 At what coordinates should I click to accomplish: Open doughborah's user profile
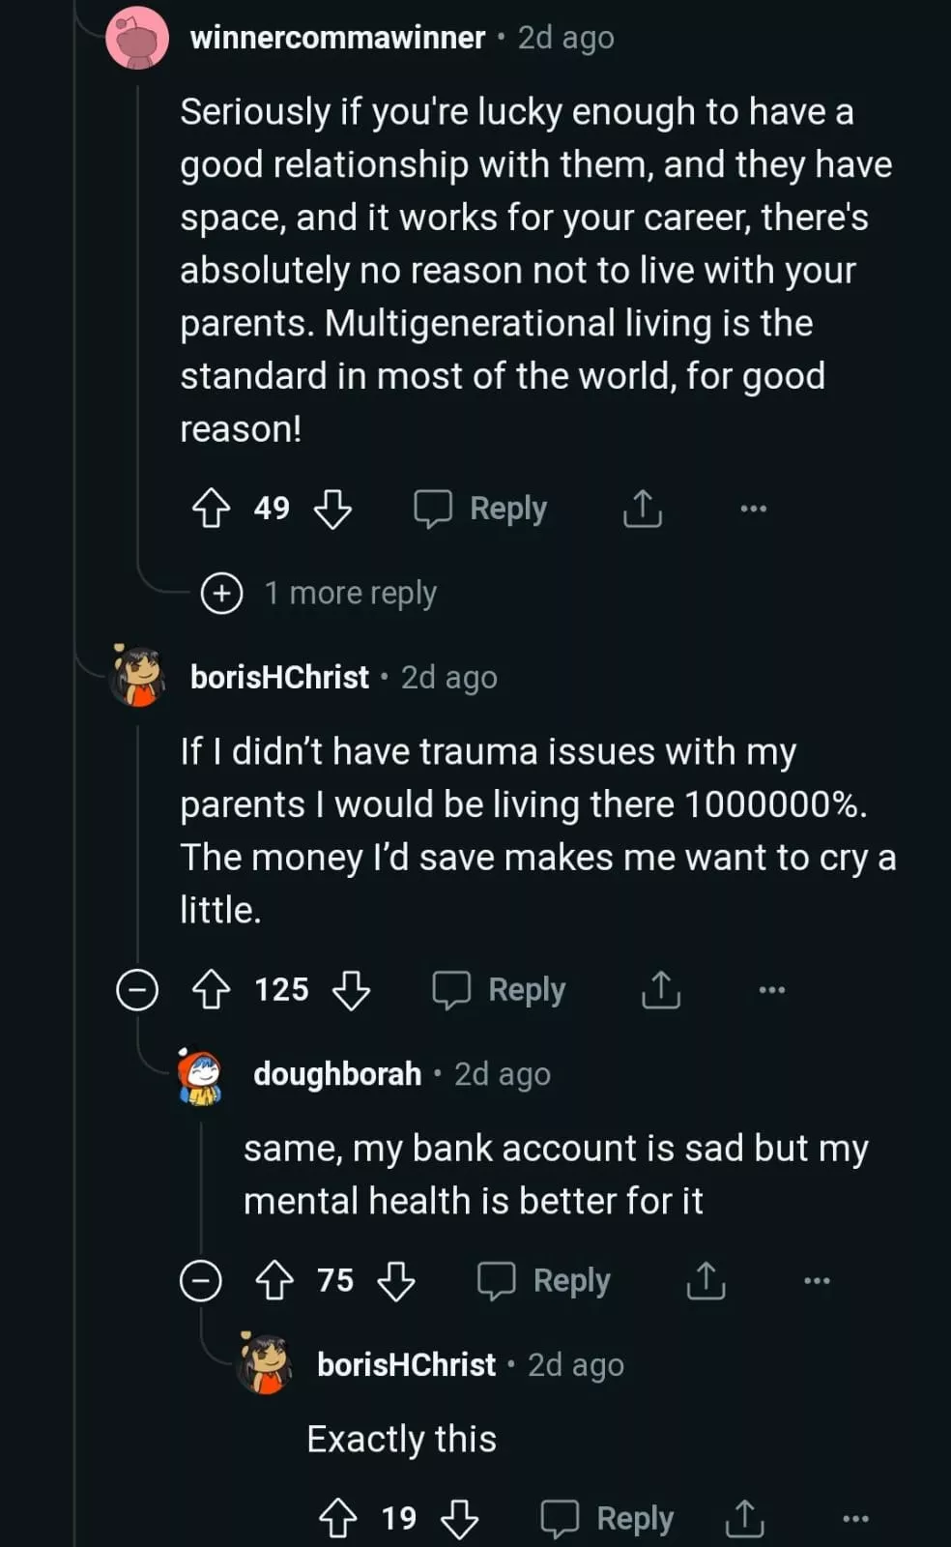coord(337,1074)
